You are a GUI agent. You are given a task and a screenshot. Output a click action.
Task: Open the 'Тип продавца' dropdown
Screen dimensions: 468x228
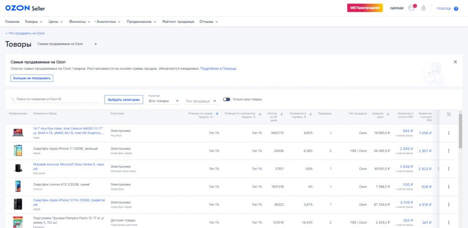[x=201, y=101]
